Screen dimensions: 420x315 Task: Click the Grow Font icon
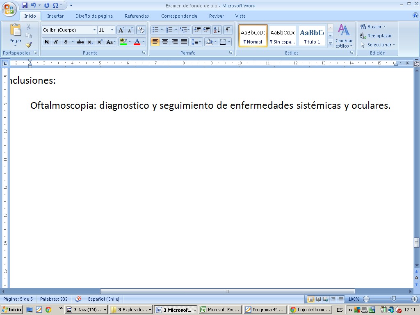(x=121, y=30)
